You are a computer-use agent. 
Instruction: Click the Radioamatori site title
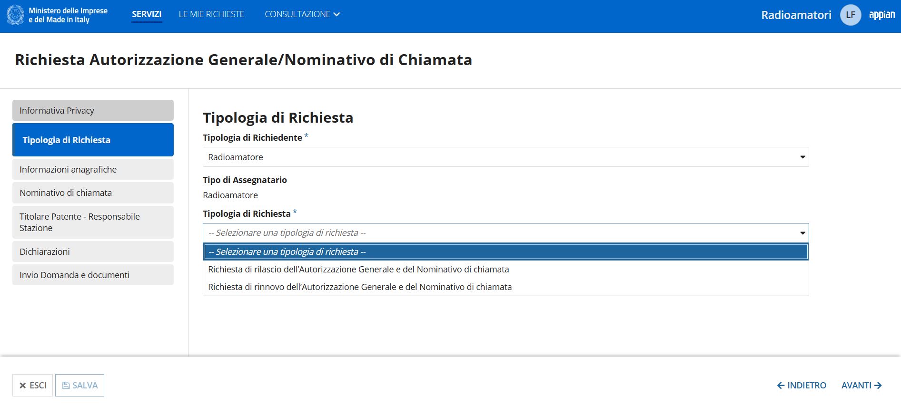coord(796,15)
